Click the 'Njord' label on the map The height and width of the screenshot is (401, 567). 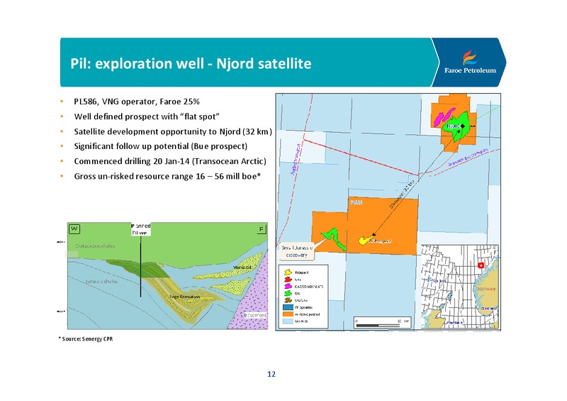point(454,126)
